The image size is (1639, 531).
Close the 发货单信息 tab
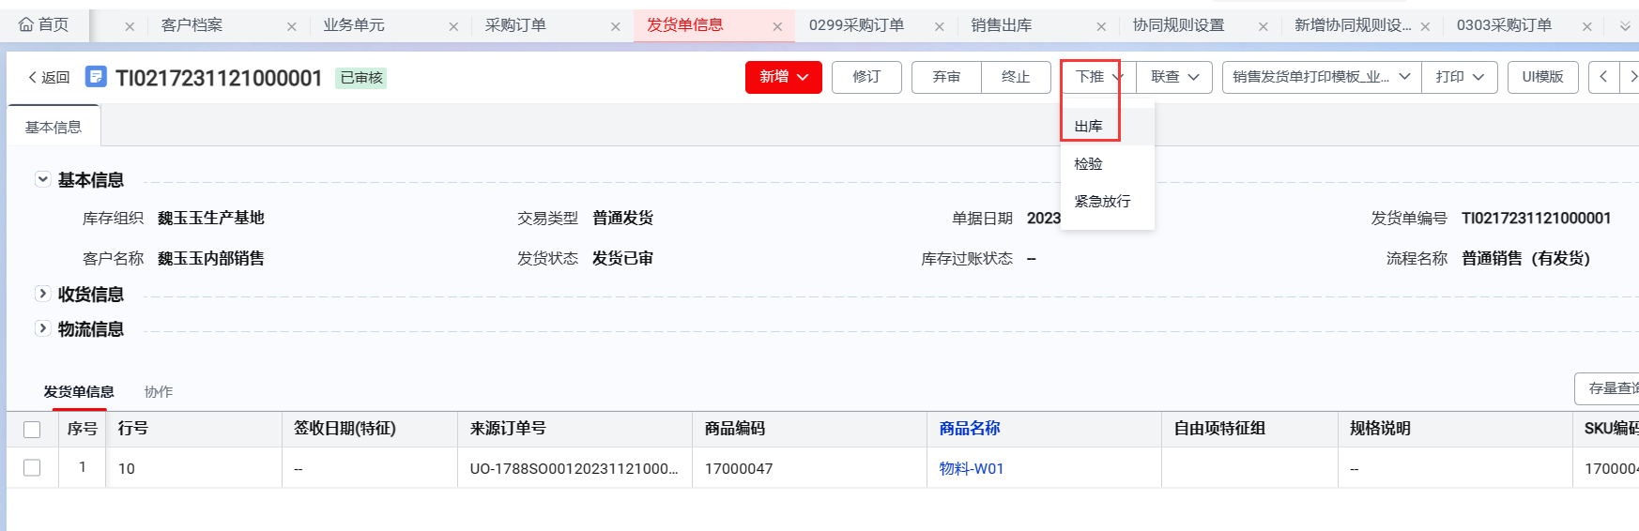[x=777, y=26]
